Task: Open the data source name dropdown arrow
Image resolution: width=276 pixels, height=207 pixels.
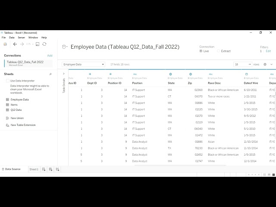Action: point(67,47)
